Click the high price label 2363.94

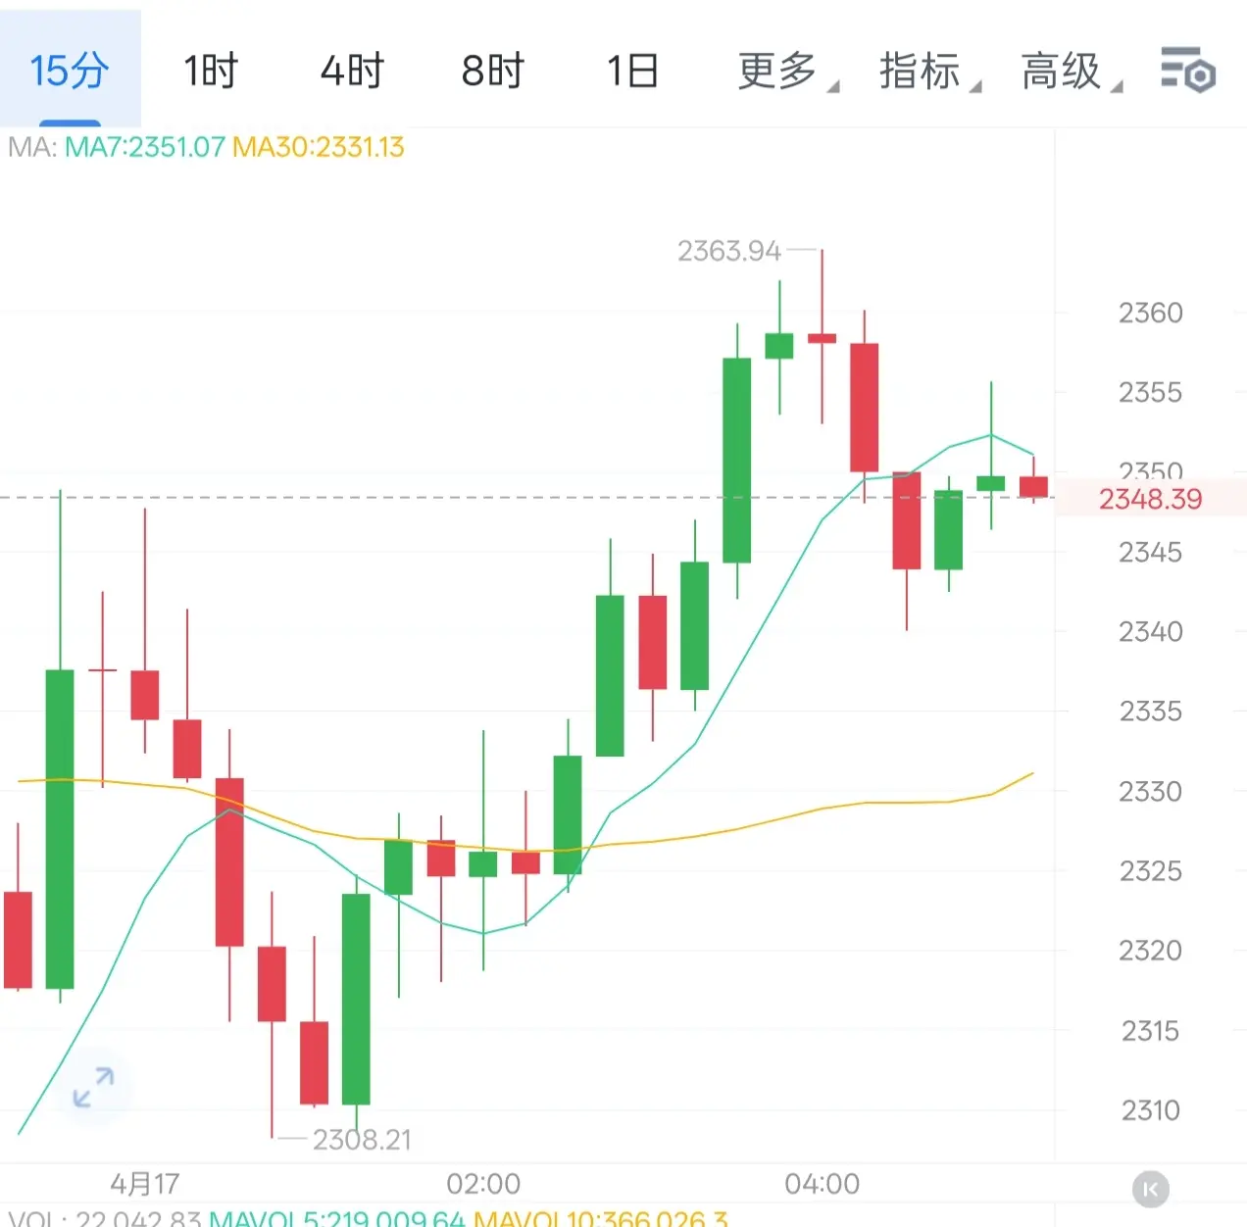coord(728,251)
